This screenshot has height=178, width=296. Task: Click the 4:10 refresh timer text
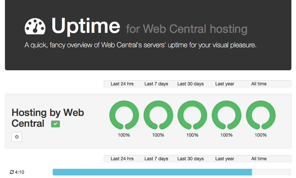[x=20, y=172]
